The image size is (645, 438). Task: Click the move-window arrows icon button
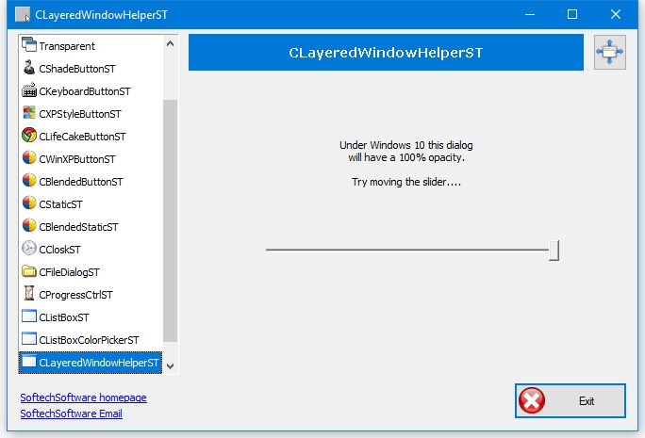(x=609, y=52)
